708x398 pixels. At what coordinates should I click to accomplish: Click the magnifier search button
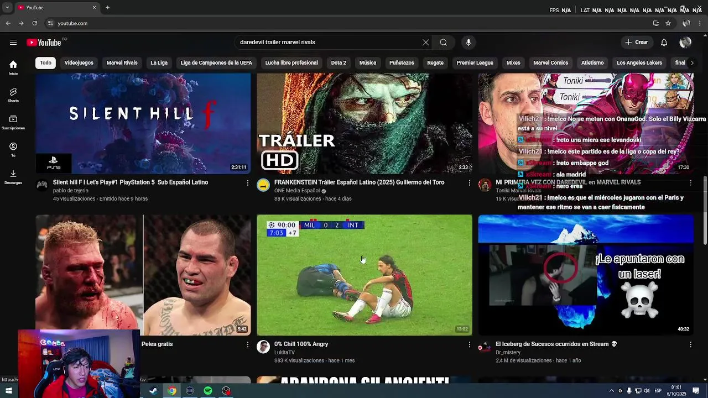pos(444,43)
